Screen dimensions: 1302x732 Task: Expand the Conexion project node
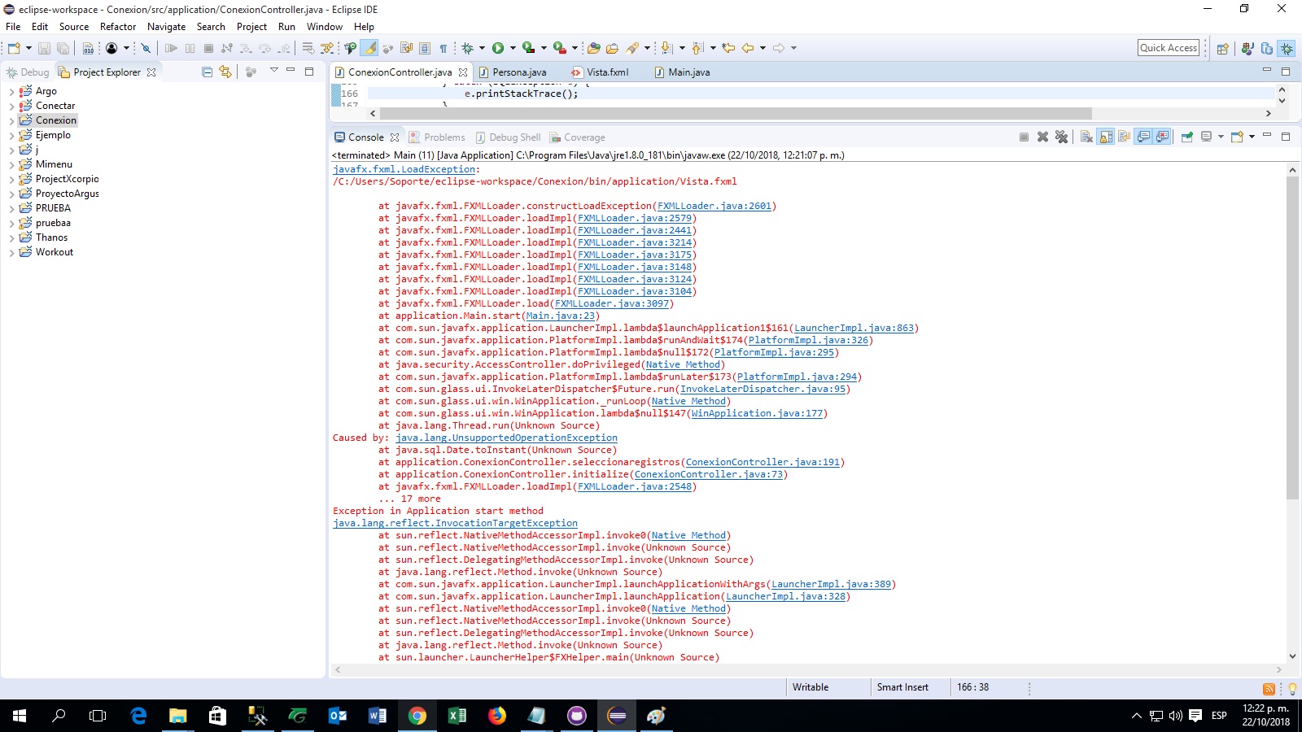(x=11, y=120)
